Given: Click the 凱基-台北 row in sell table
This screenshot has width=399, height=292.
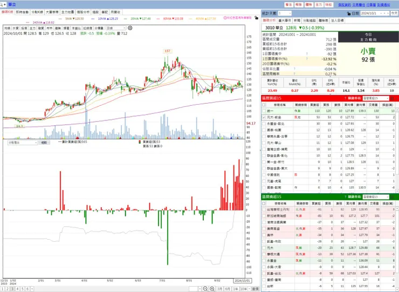Looking at the screenshot, I should (328, 273).
